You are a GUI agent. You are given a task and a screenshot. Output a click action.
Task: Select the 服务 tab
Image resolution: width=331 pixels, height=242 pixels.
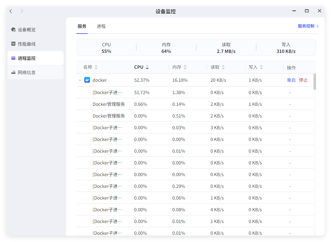click(x=82, y=26)
